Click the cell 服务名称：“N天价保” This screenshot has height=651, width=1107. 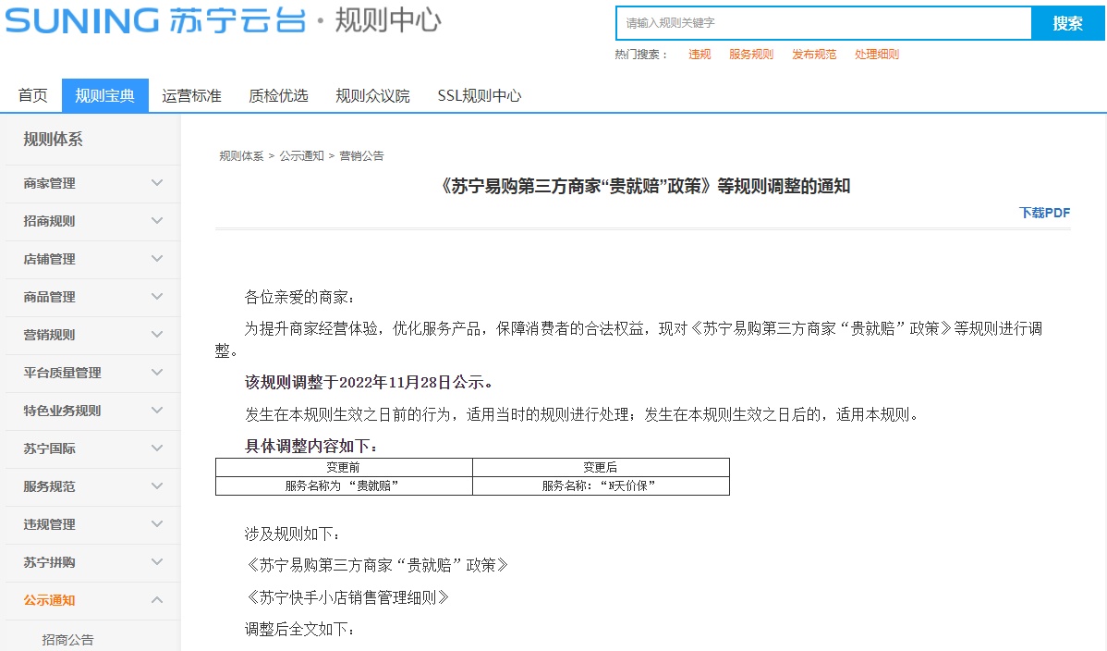tap(601, 485)
